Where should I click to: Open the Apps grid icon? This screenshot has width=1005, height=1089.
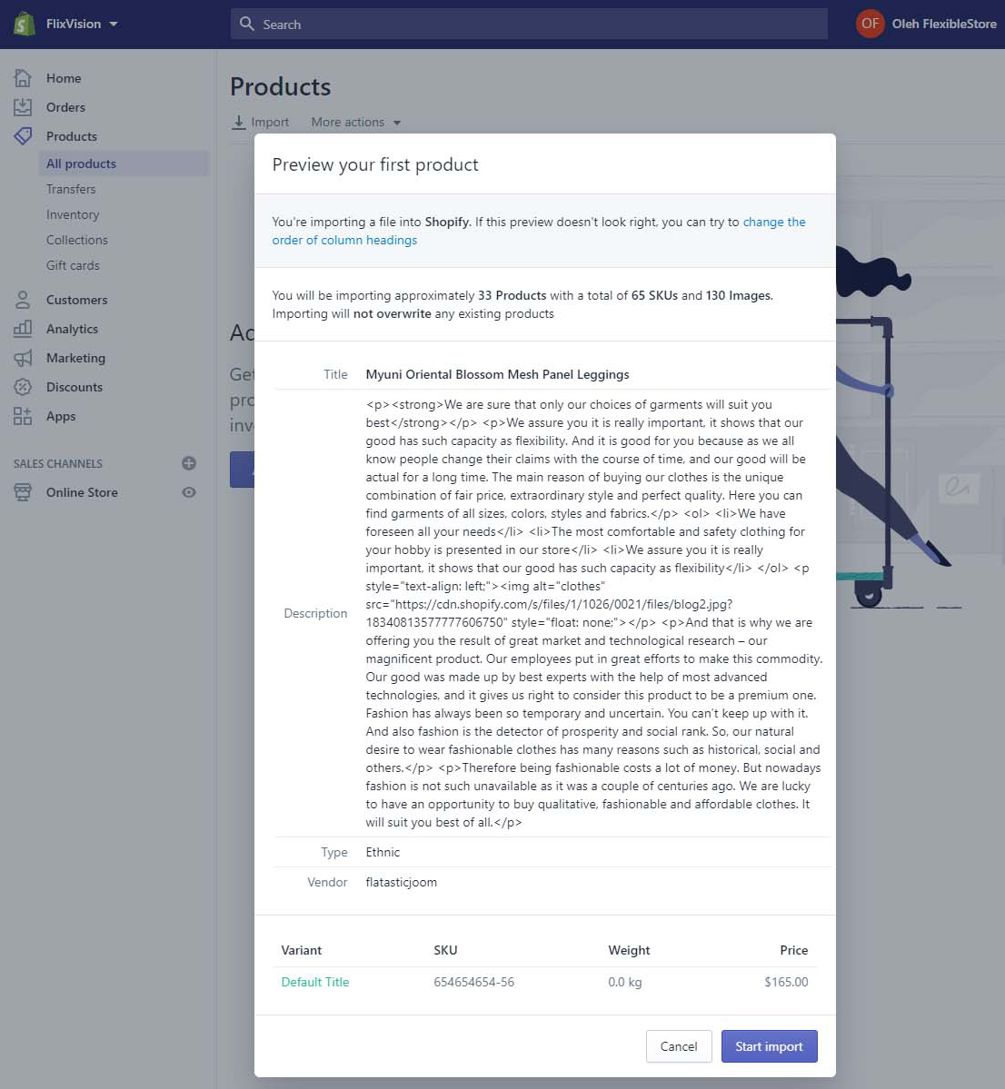click(23, 416)
